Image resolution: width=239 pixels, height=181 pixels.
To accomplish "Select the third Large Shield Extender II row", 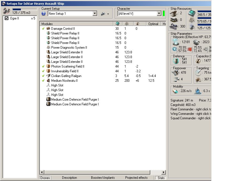I will pyautogui.click(x=103, y=61).
